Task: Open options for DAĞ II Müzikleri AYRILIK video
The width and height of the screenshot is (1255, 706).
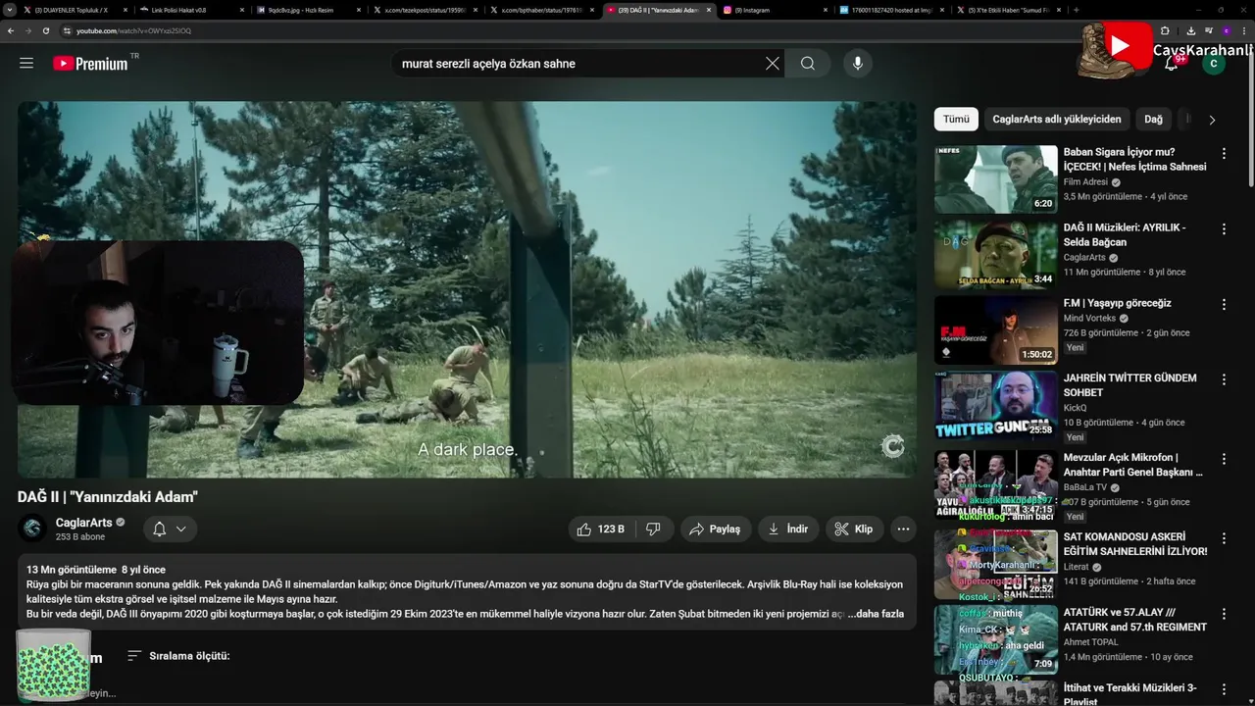Action: click(x=1224, y=228)
